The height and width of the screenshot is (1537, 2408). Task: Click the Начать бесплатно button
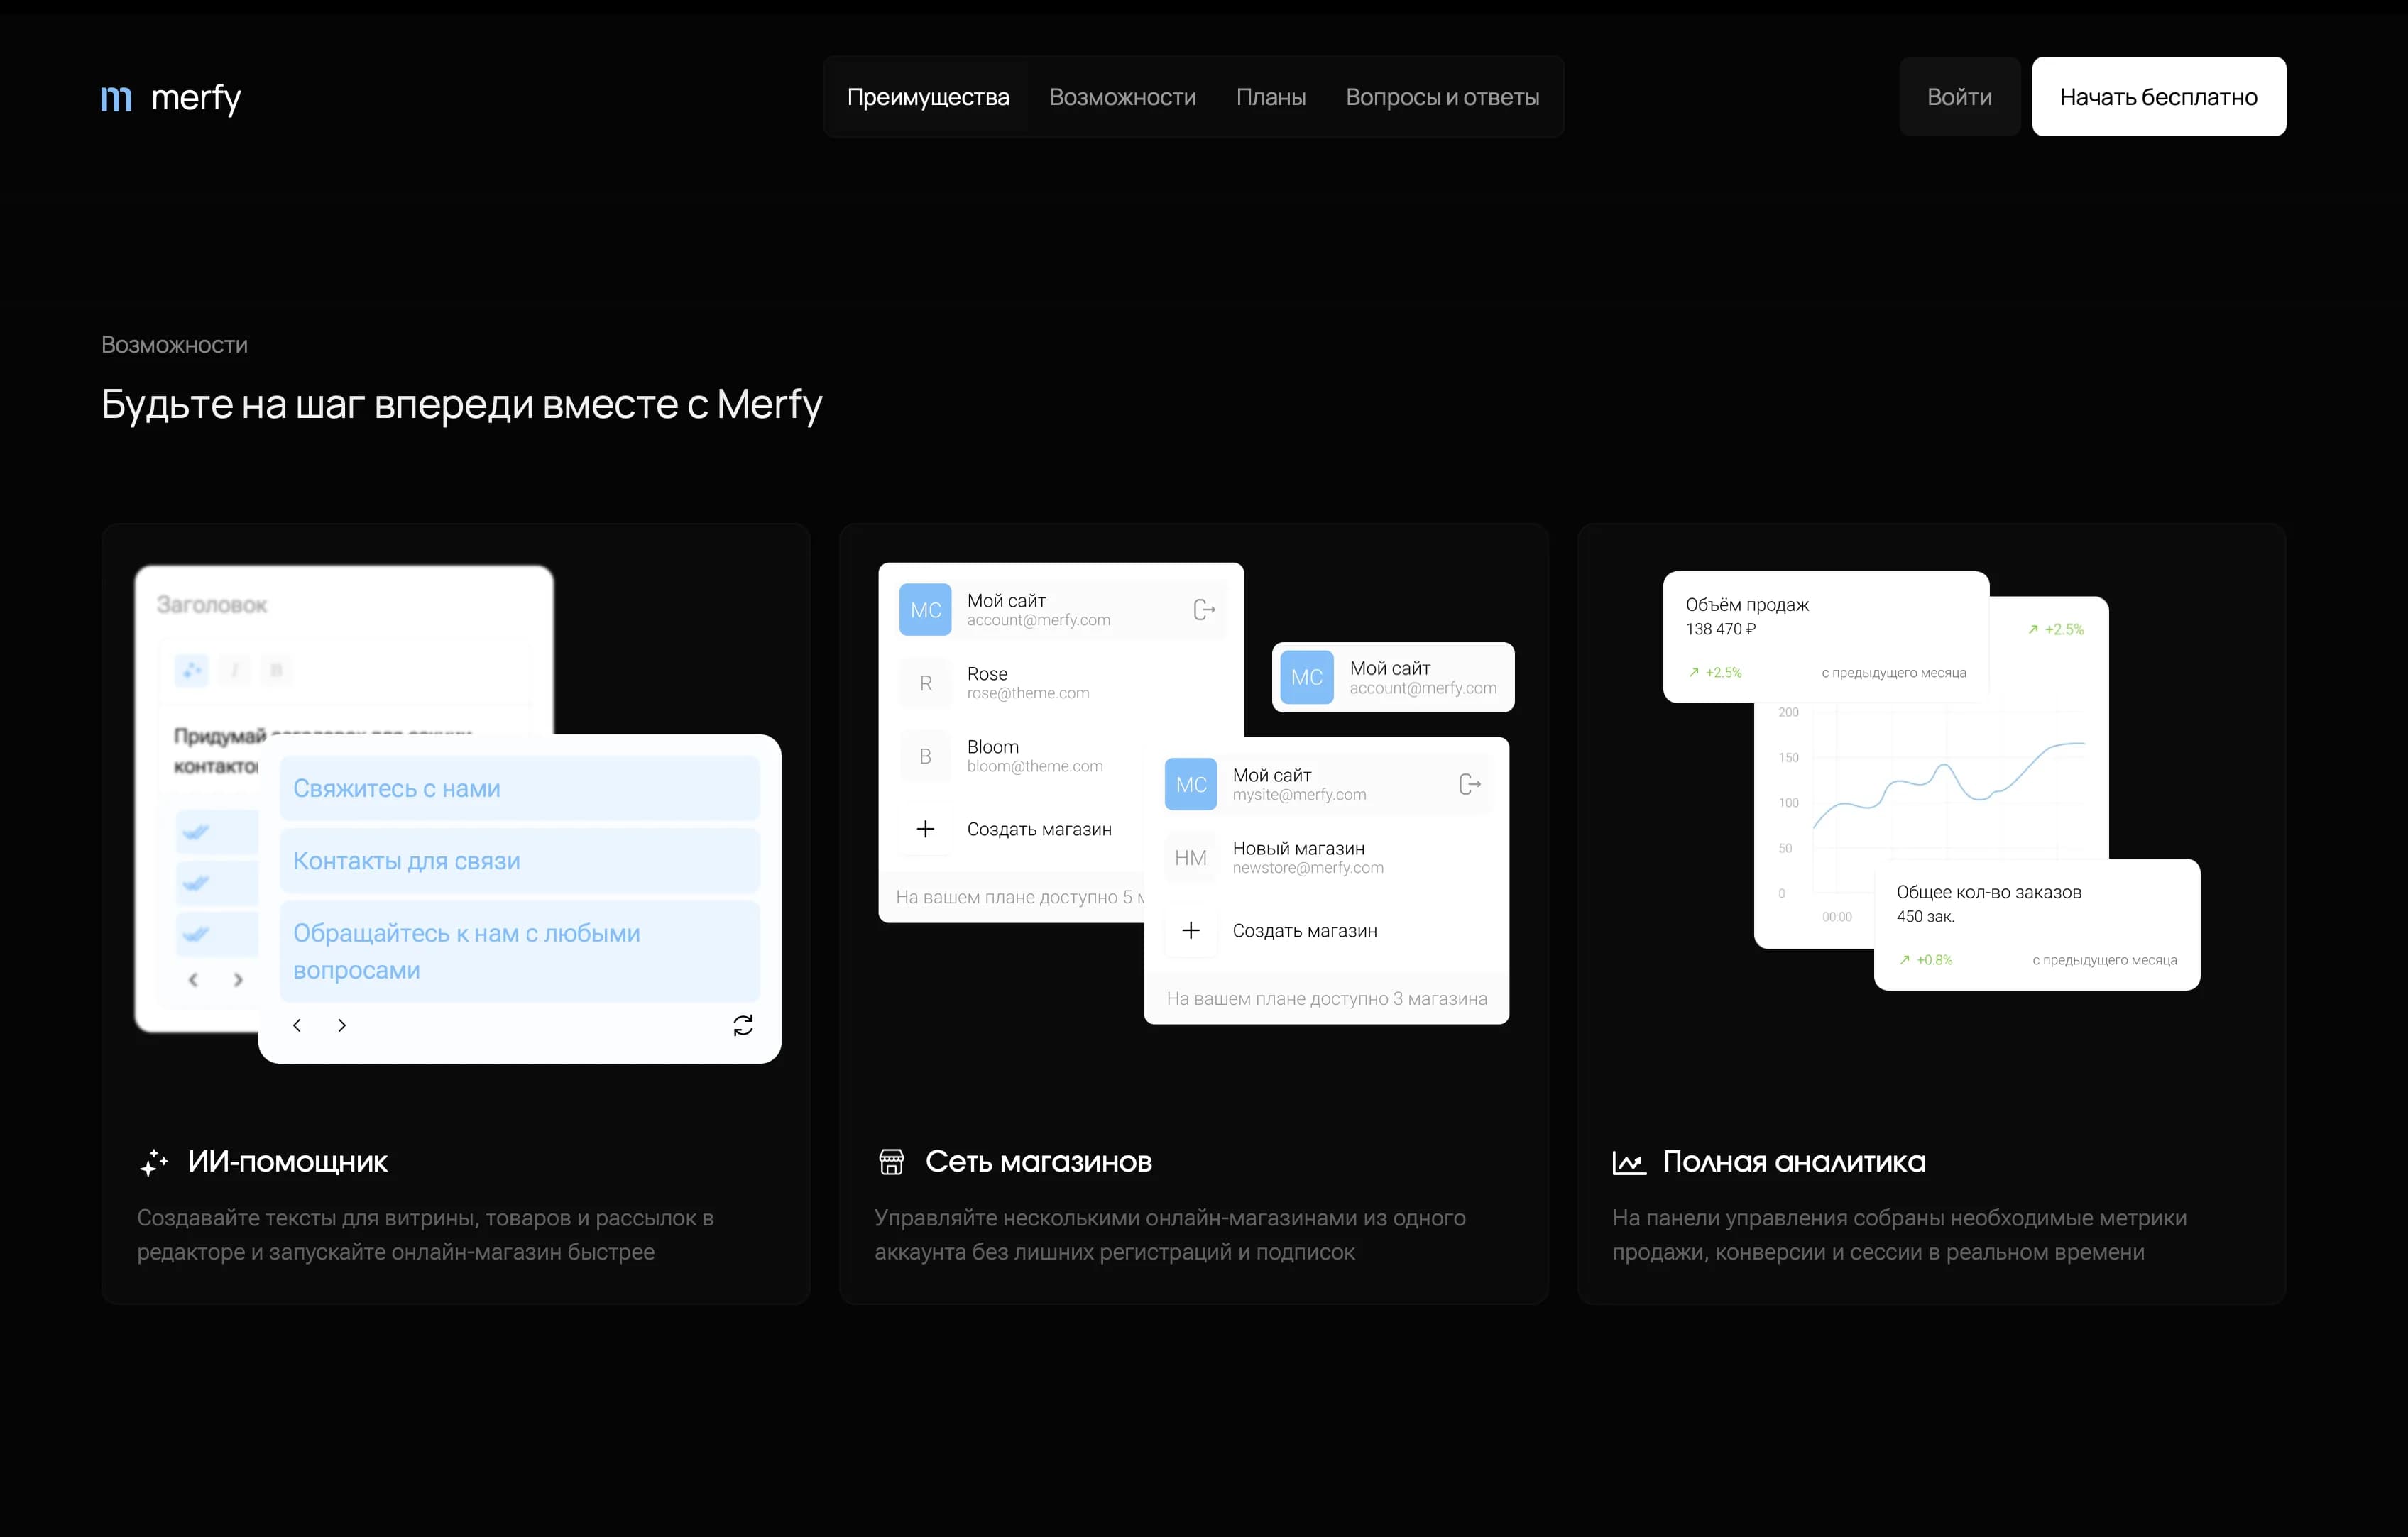click(2158, 97)
